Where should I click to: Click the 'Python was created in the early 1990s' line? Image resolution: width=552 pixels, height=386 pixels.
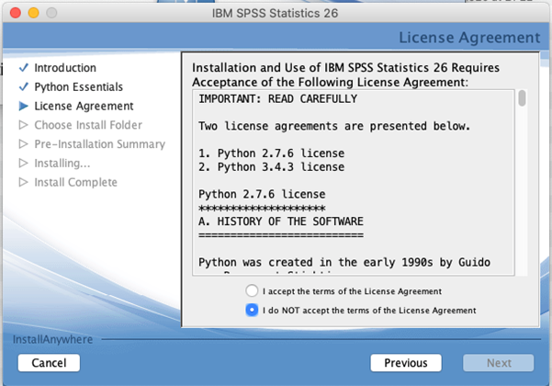tap(344, 262)
